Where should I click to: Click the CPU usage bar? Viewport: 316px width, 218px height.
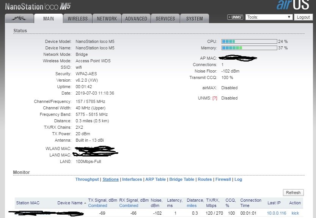coord(249,41)
